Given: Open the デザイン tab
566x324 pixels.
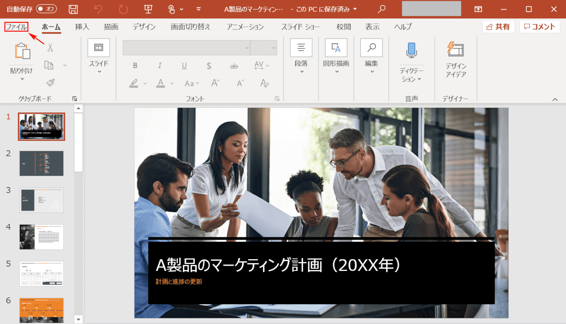Looking at the screenshot, I should [144, 27].
